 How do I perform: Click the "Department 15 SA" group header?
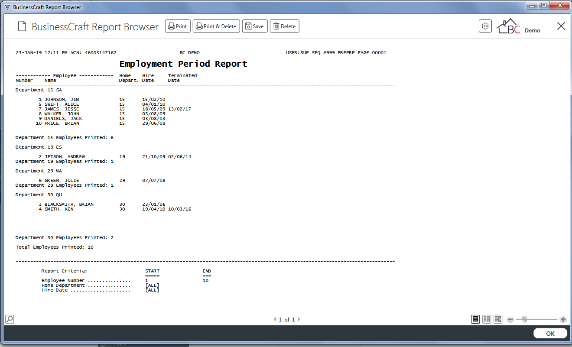point(39,90)
